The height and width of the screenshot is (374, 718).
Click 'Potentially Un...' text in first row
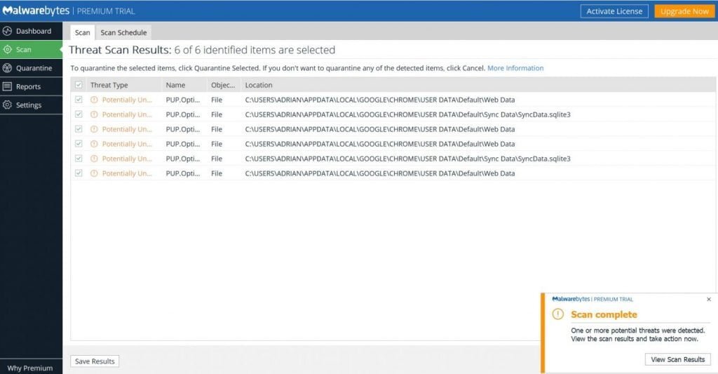click(x=127, y=100)
